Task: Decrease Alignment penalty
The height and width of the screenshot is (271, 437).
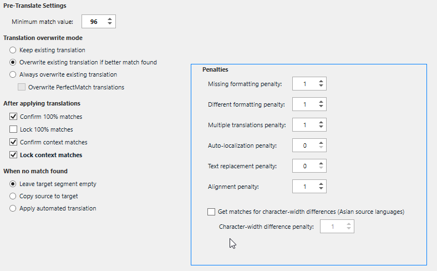Action: [x=321, y=188]
